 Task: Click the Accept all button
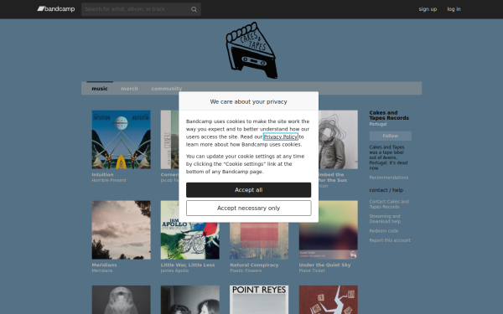tap(249, 190)
